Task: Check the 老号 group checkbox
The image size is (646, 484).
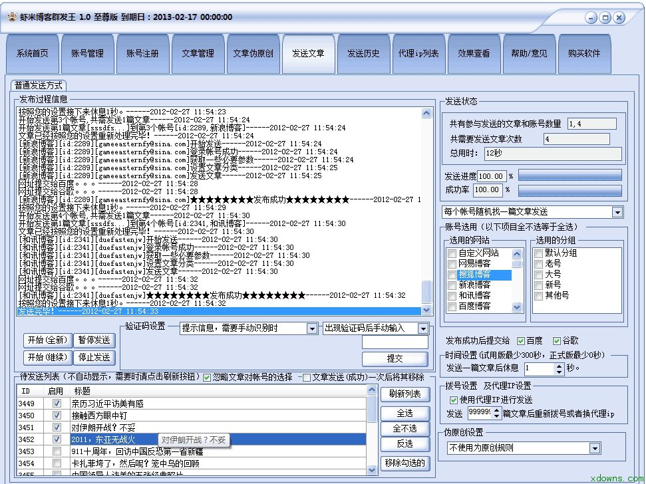Action: (x=538, y=264)
